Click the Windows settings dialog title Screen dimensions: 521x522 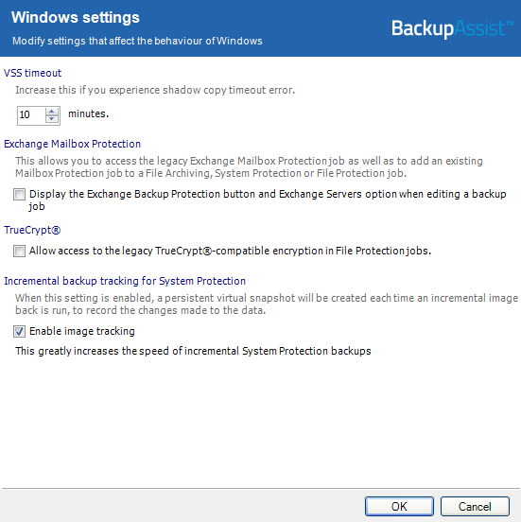76,17
